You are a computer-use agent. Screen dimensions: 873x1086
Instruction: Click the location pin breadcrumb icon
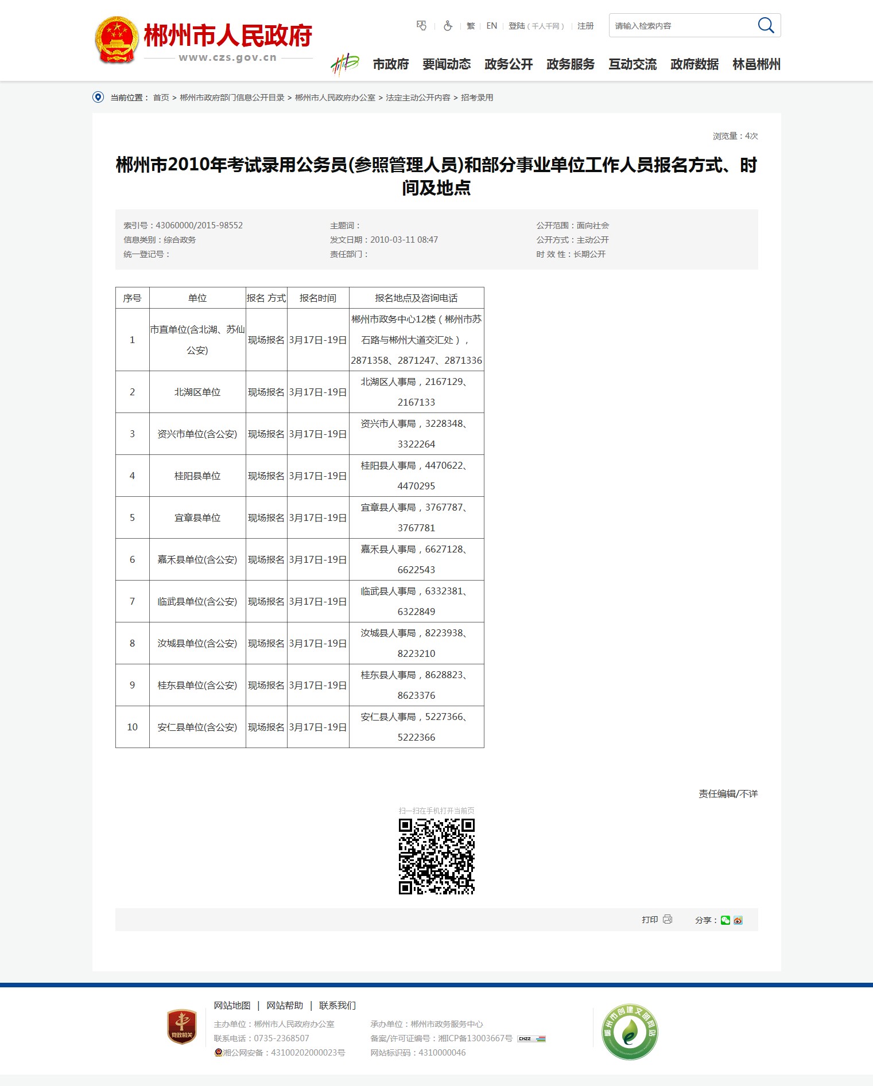point(98,98)
